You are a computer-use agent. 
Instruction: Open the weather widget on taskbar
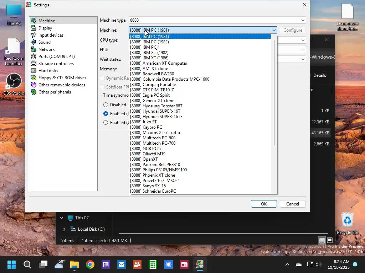[x=59, y=264]
